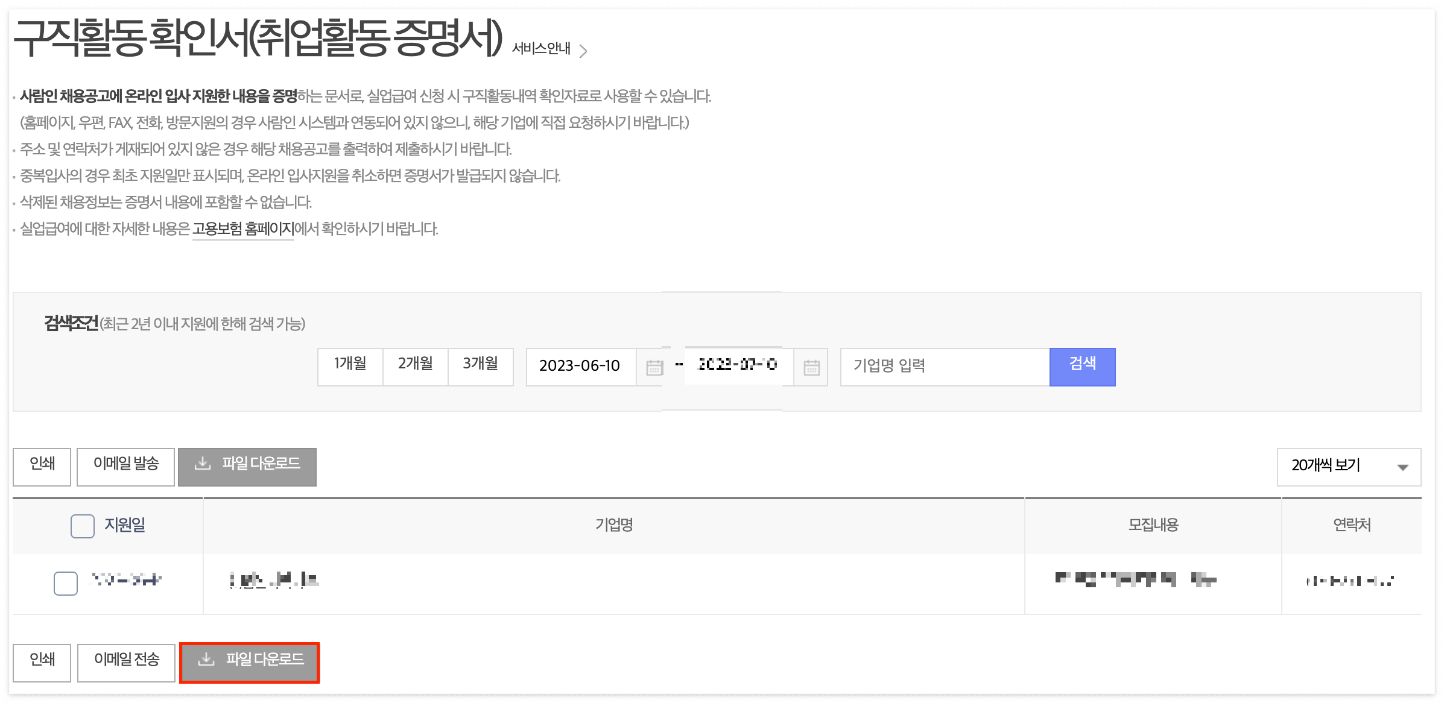Image resolution: width=1444 pixels, height=703 pixels.
Task: Click the bottom 이메일 전송 button
Action: tap(127, 662)
